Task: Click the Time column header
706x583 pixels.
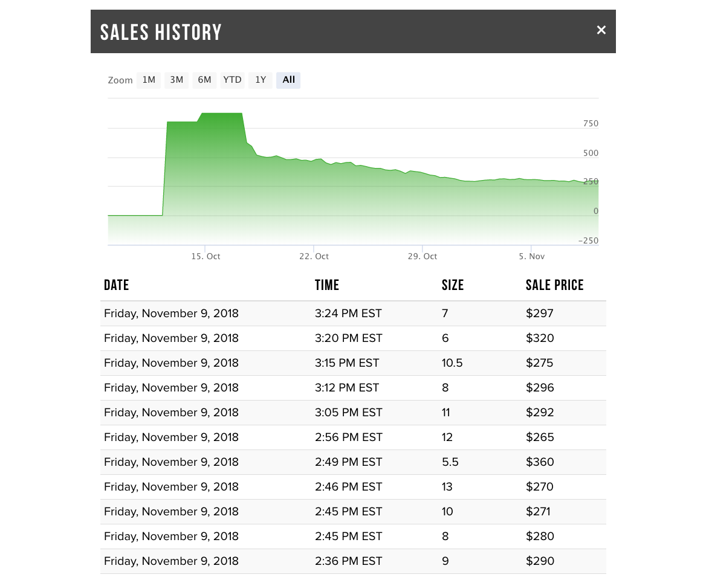Action: click(x=327, y=285)
